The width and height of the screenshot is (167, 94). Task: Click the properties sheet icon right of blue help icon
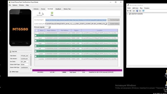coord(140,11)
